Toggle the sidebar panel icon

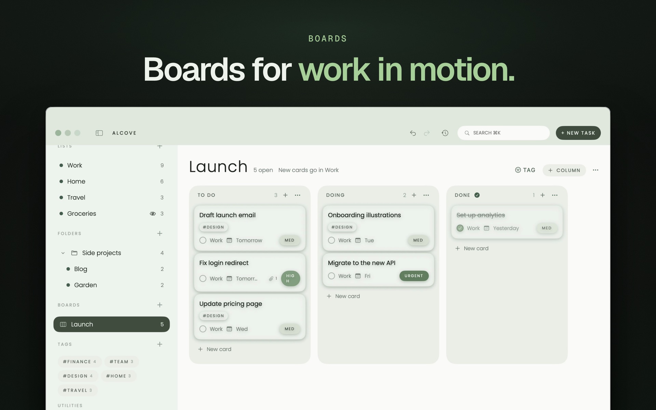tap(99, 133)
